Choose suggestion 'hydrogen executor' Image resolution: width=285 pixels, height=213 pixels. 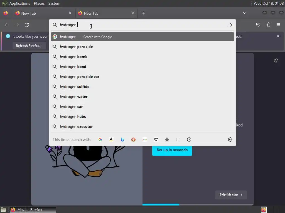tap(142, 126)
